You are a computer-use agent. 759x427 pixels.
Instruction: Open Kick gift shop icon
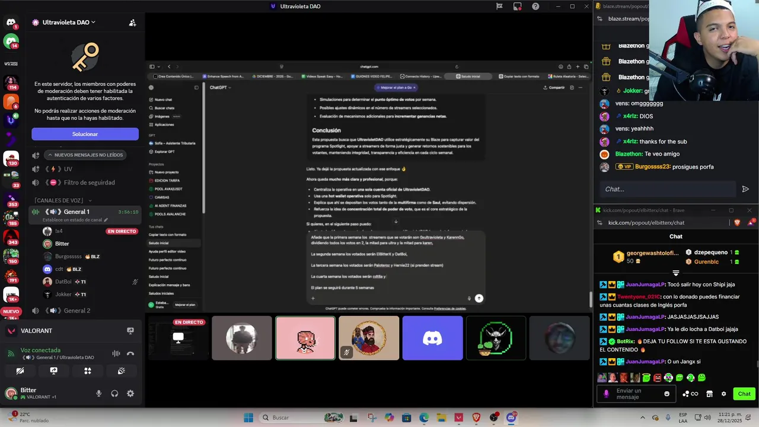tap(709, 394)
